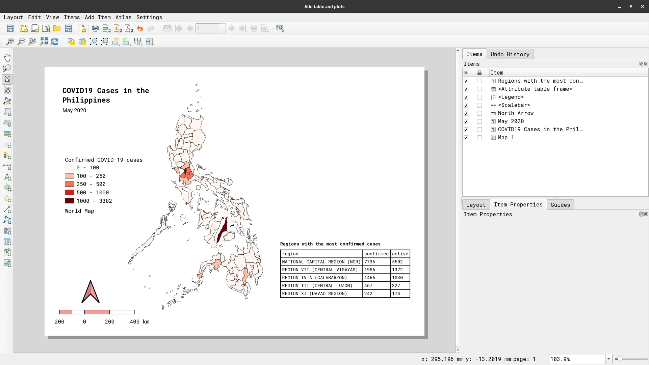Viewport: 649px width, 365px height.
Task: Select the Add Attribute Table tool
Action: click(x=7, y=242)
